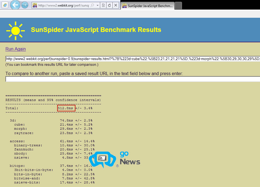Click the binary-trees deviation 30.0%
Screen dimensions: 260x187
(89, 145)
